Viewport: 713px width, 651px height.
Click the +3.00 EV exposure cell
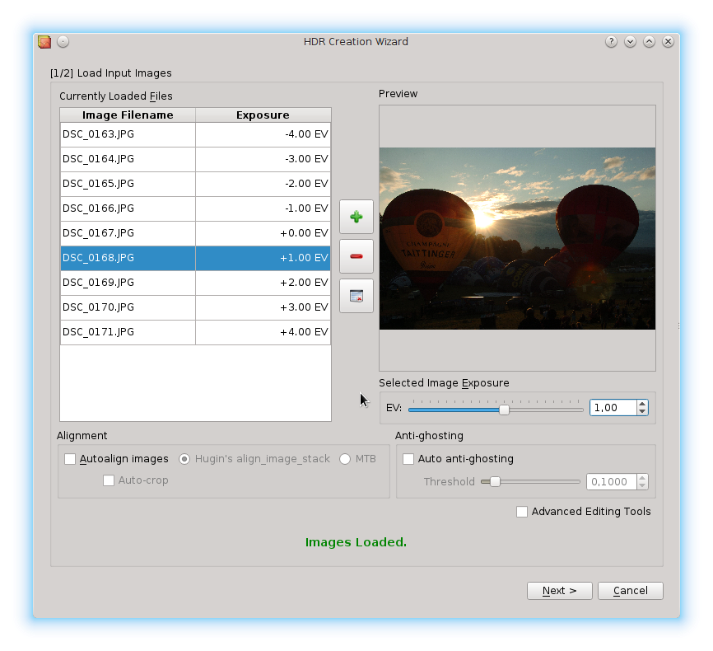click(263, 307)
